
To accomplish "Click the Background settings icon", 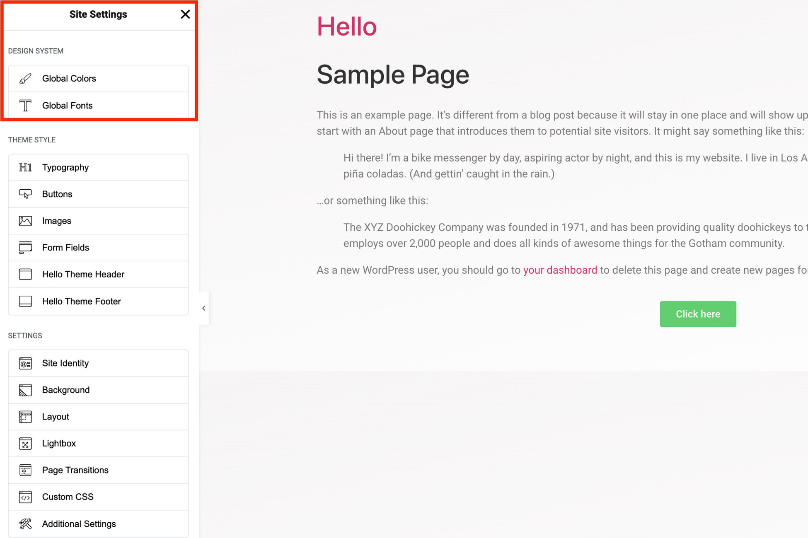I will [25, 390].
